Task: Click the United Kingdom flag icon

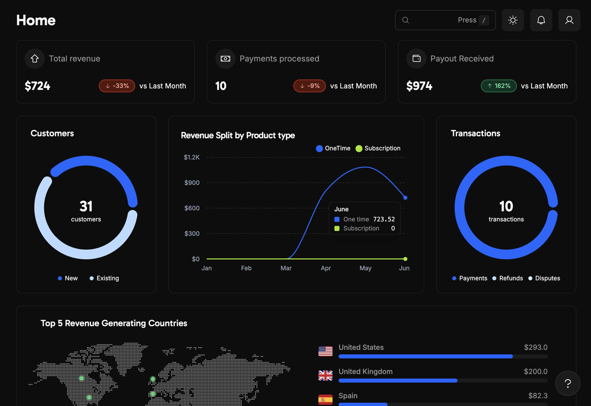Action: [x=325, y=376]
